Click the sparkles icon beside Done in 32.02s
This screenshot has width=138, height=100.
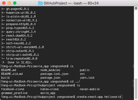point(3,62)
